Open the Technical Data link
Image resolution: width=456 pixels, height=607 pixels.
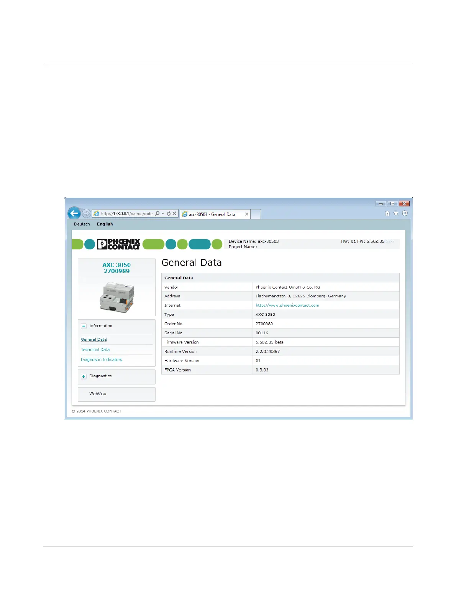pos(95,350)
